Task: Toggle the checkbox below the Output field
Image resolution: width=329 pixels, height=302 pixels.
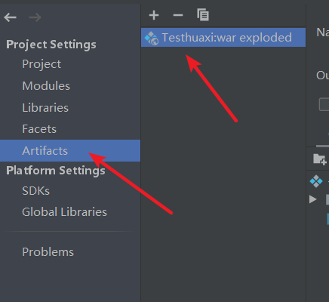Action: [x=324, y=105]
